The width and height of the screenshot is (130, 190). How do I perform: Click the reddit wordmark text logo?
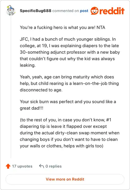(112, 11)
